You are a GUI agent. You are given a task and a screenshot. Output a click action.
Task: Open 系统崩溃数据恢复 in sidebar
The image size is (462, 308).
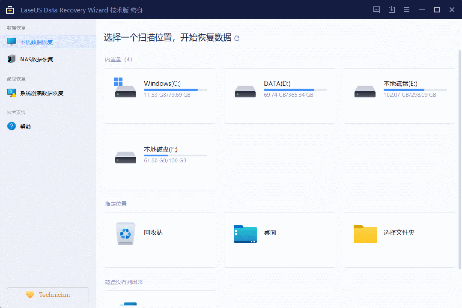[x=48, y=93]
